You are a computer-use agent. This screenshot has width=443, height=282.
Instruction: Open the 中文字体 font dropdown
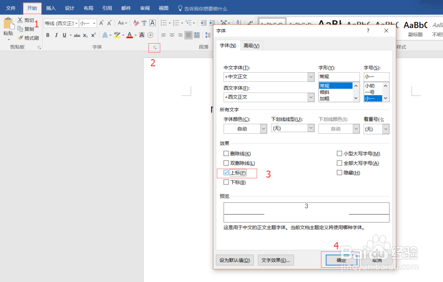[311, 77]
